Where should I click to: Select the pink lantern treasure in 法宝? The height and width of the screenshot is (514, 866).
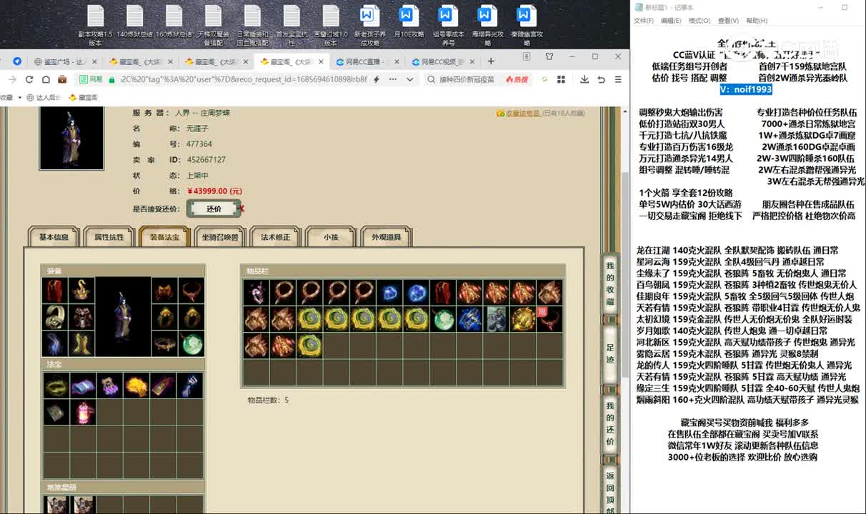(x=83, y=413)
